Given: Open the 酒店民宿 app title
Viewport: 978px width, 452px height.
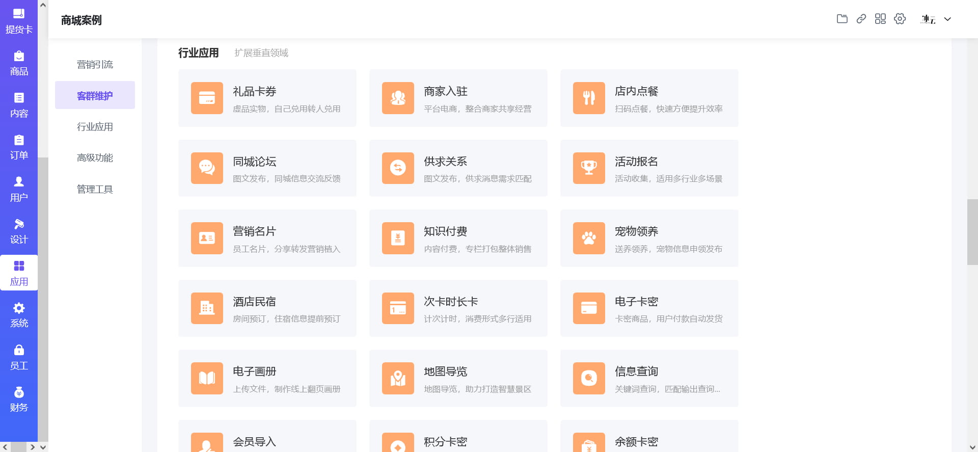Looking at the screenshot, I should (255, 302).
